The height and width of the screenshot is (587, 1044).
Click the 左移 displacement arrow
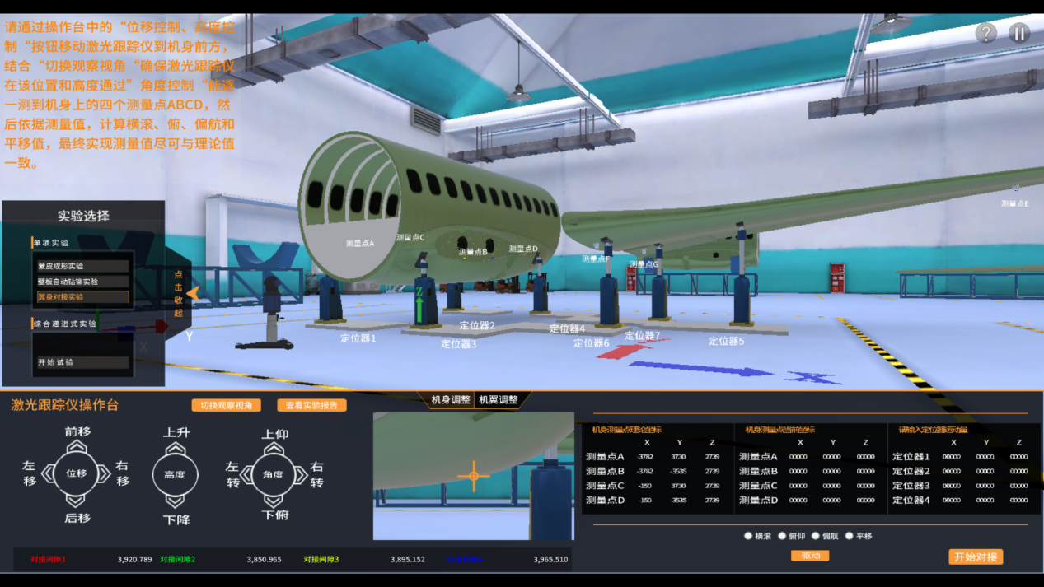tap(48, 473)
